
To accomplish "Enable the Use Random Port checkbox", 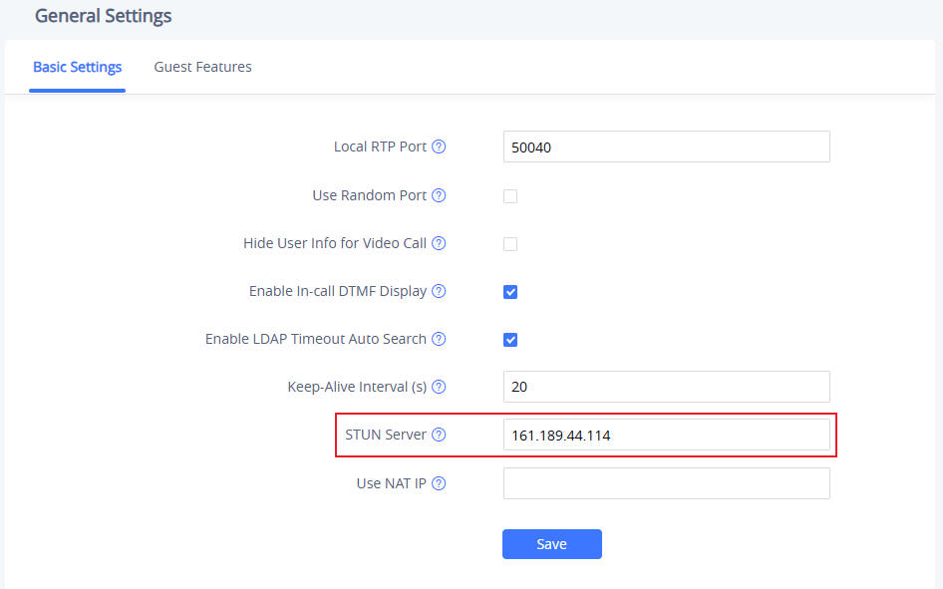I will pyautogui.click(x=510, y=196).
